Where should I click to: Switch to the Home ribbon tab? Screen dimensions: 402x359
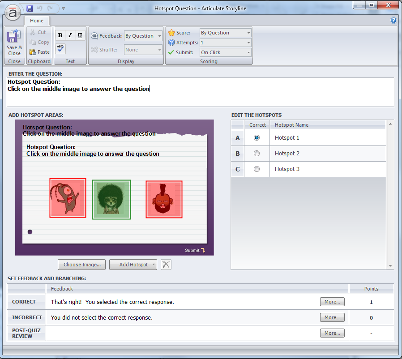click(x=36, y=21)
